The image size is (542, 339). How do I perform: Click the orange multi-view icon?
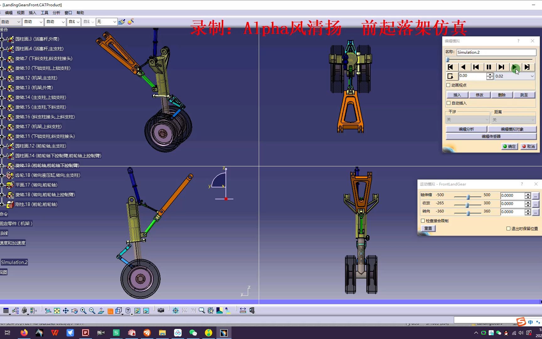110,311
